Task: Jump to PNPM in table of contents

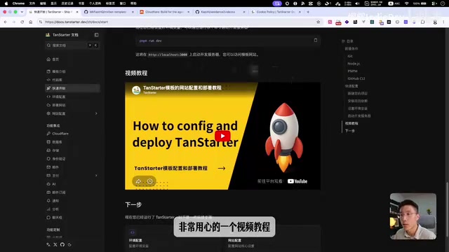Action: [352, 71]
